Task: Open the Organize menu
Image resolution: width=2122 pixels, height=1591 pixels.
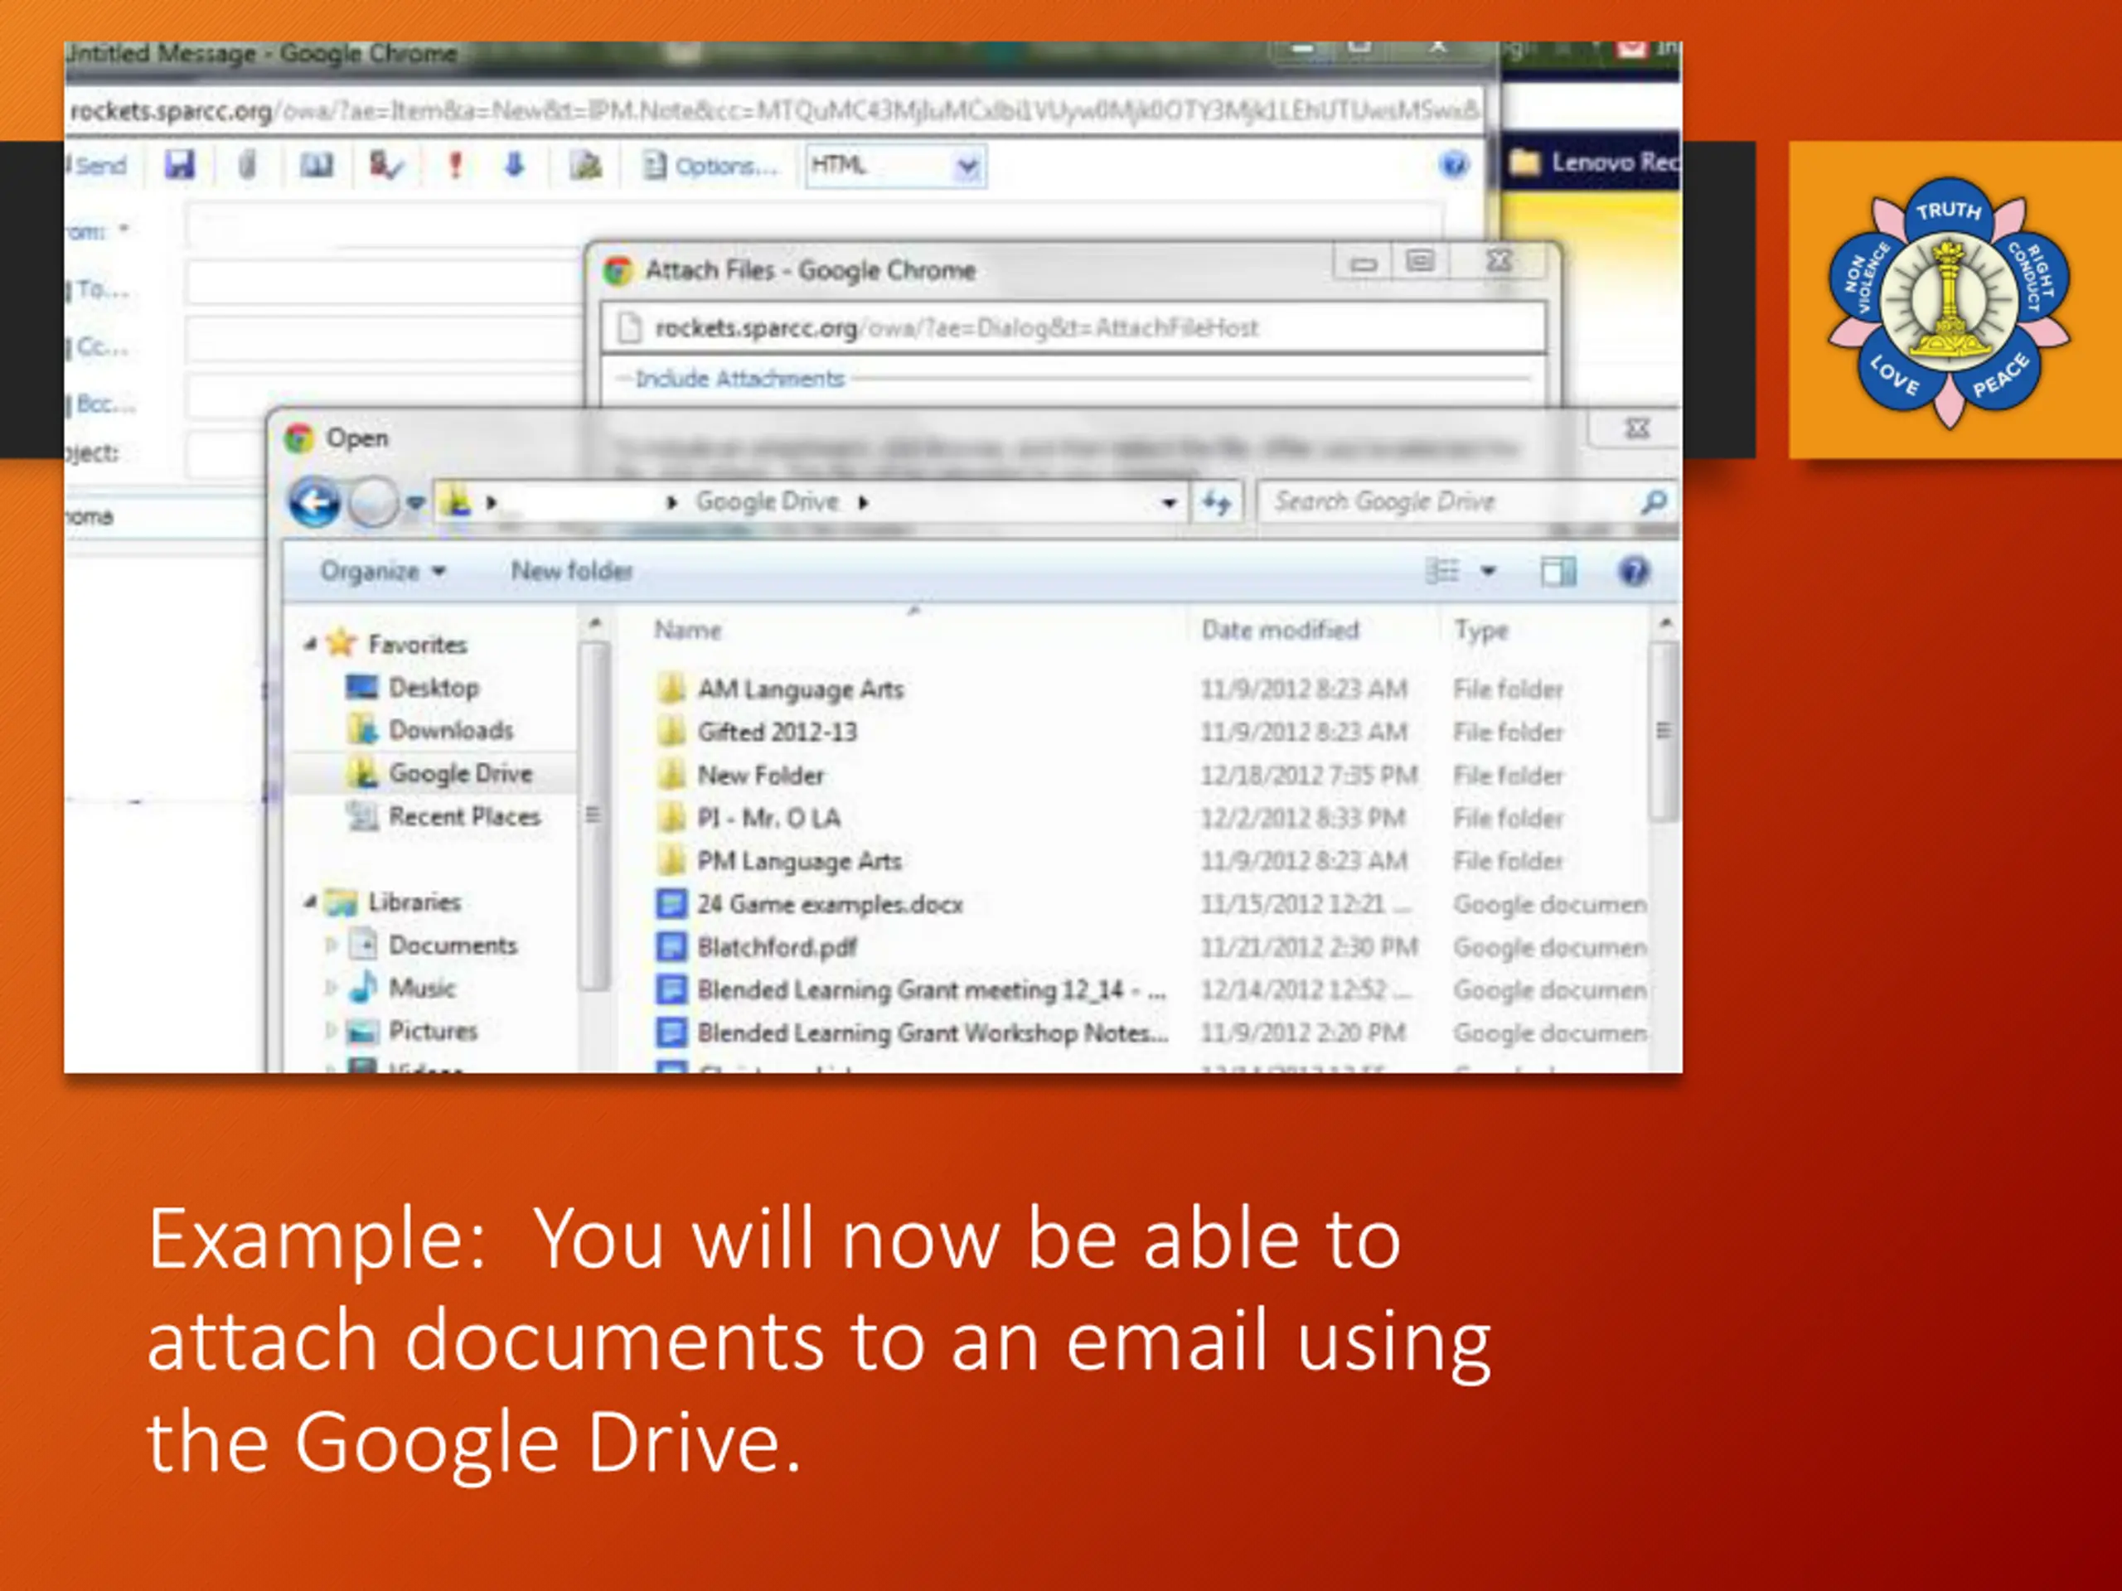Action: (x=383, y=572)
